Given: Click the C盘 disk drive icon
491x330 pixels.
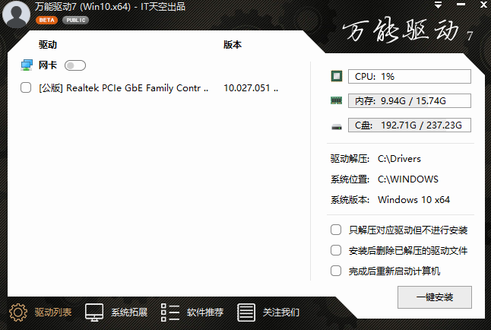Looking at the screenshot, I should (337, 125).
